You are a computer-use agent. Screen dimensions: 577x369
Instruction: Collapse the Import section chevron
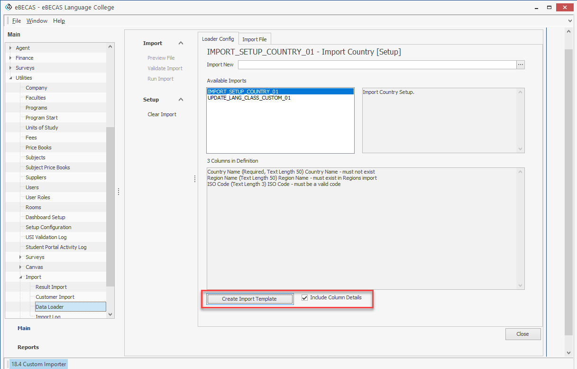point(181,43)
